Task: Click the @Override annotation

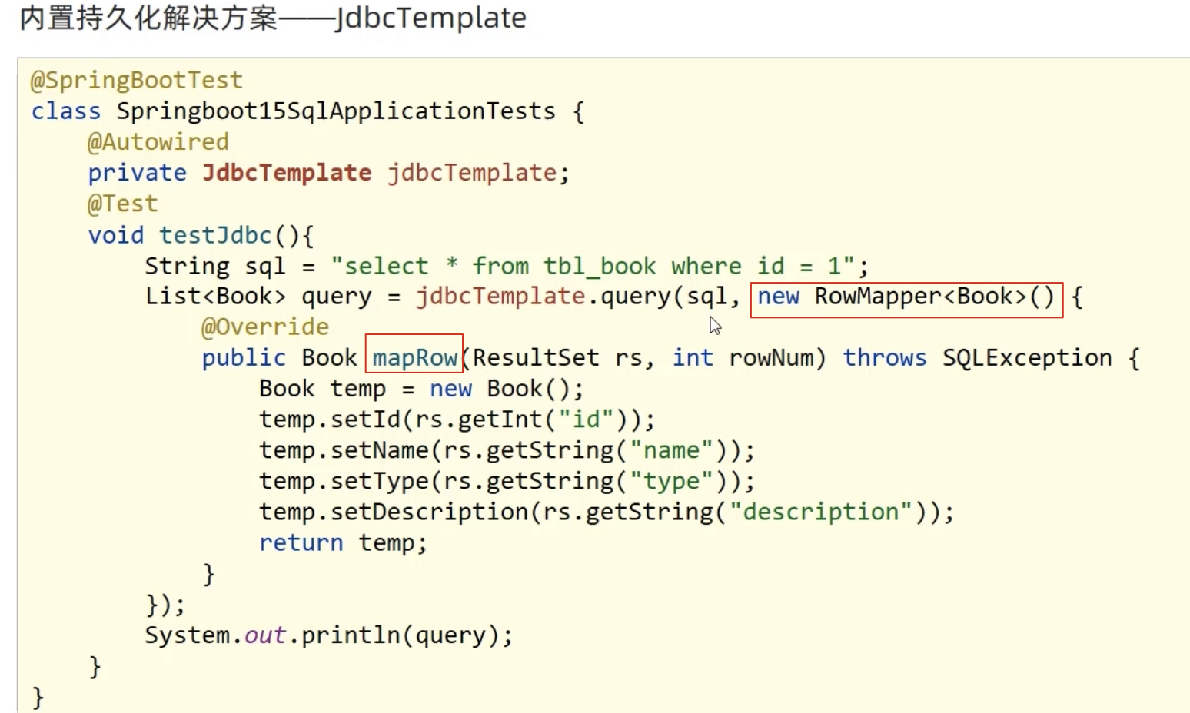Action: [264, 327]
